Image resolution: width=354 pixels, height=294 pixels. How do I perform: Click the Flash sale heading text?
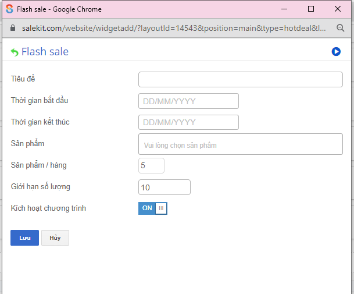[45, 52]
